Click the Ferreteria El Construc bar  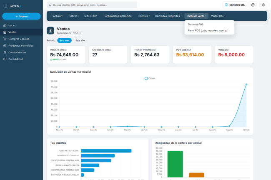(x=98, y=156)
